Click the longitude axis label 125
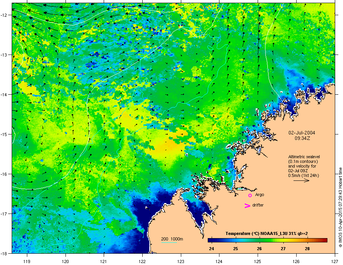This screenshot has height=265, width=343. 258,261
